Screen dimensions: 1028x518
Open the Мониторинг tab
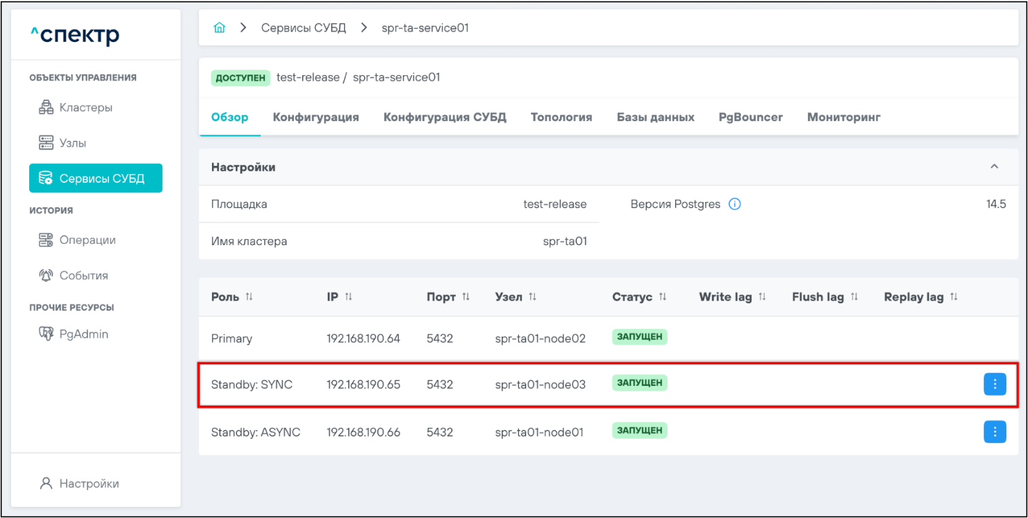843,117
